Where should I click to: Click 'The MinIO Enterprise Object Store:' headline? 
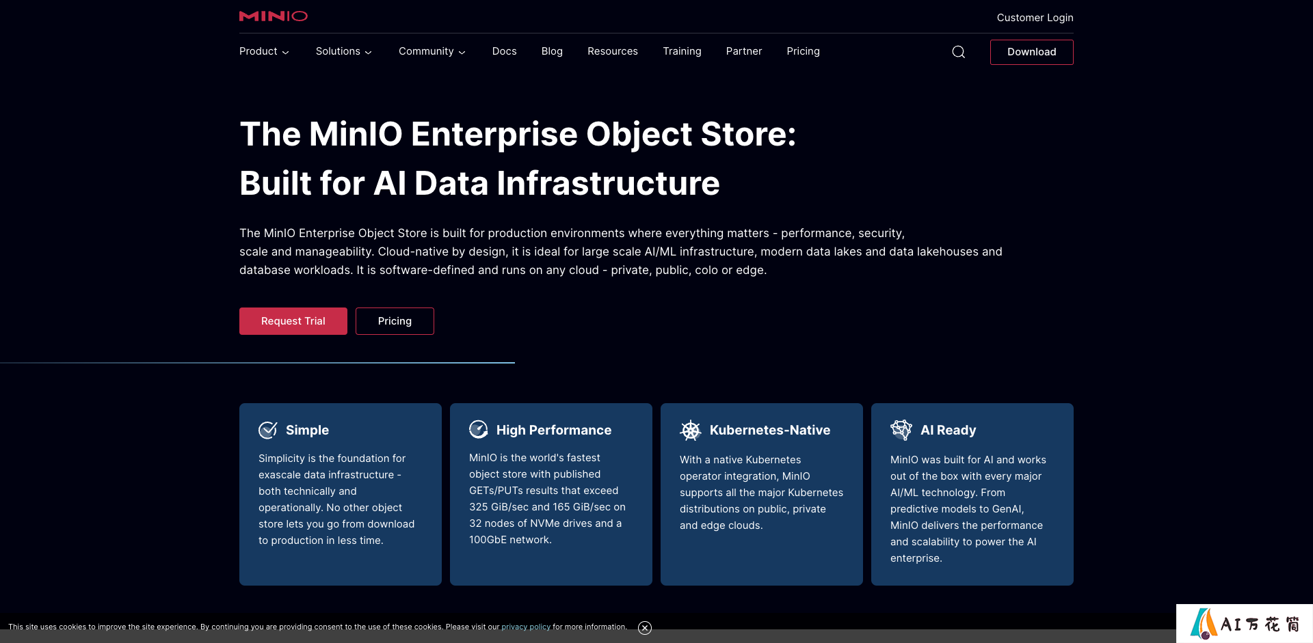coord(518,134)
